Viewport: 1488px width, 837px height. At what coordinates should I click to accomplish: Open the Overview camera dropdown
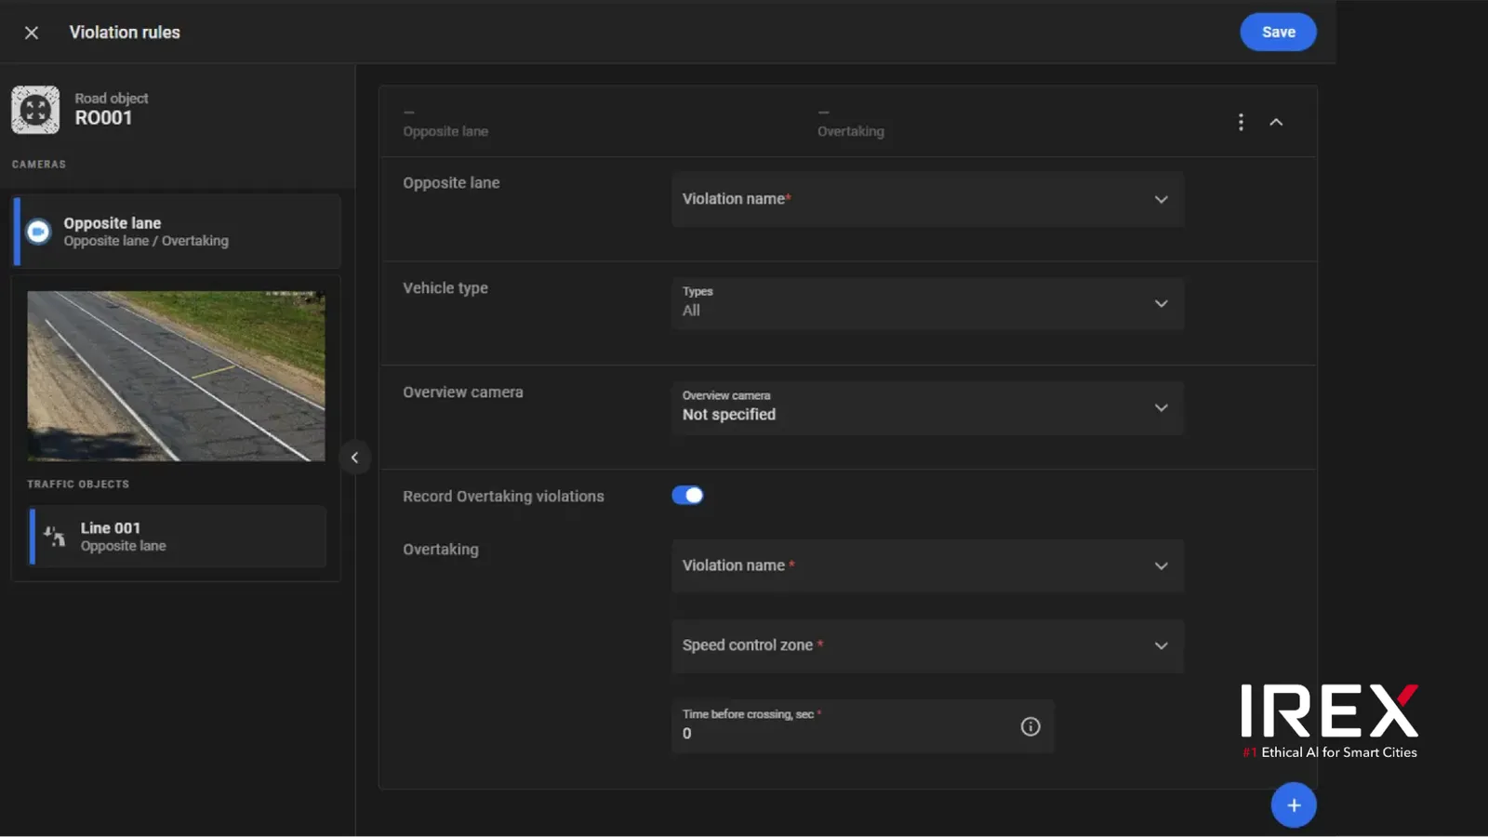click(927, 407)
